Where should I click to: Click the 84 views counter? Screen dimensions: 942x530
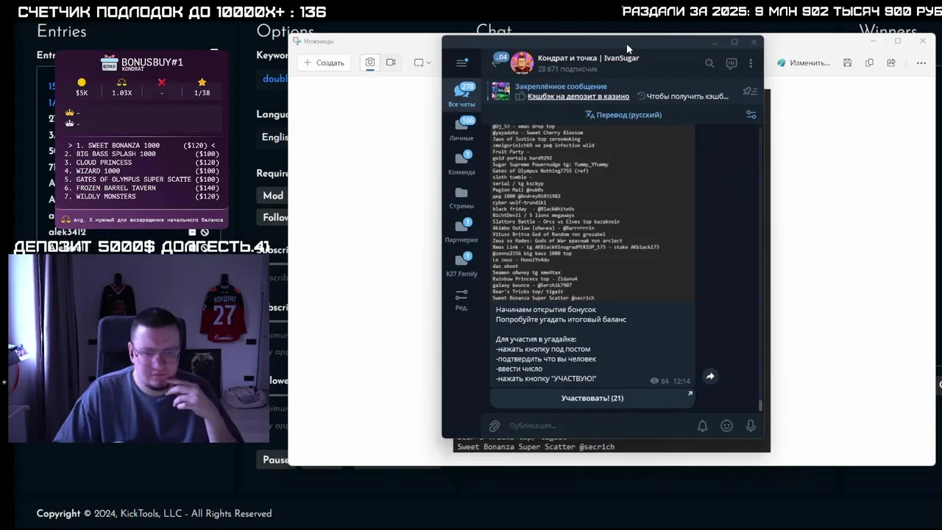coord(659,381)
